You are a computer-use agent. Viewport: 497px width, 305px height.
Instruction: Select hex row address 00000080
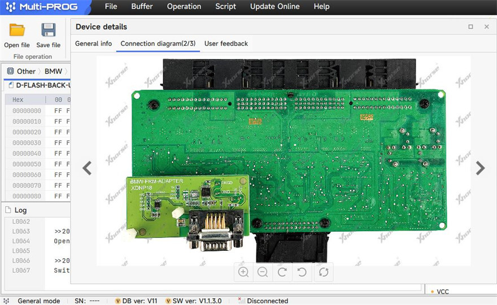27,196
